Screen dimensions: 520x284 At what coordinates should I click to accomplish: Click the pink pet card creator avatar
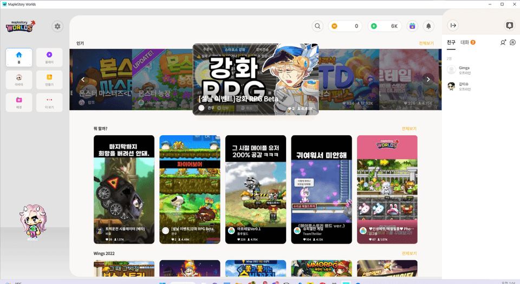[x=363, y=230]
